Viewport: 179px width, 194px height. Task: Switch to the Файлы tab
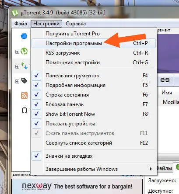[165, 168]
